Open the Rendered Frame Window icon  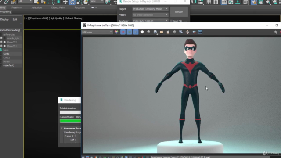coord(261,2)
